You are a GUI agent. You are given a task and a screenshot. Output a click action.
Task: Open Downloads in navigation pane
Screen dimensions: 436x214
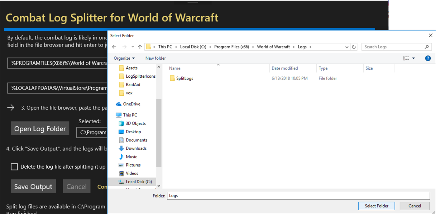point(133,148)
